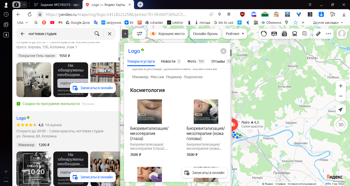
Task: Reload the current page
Action: 29,14
